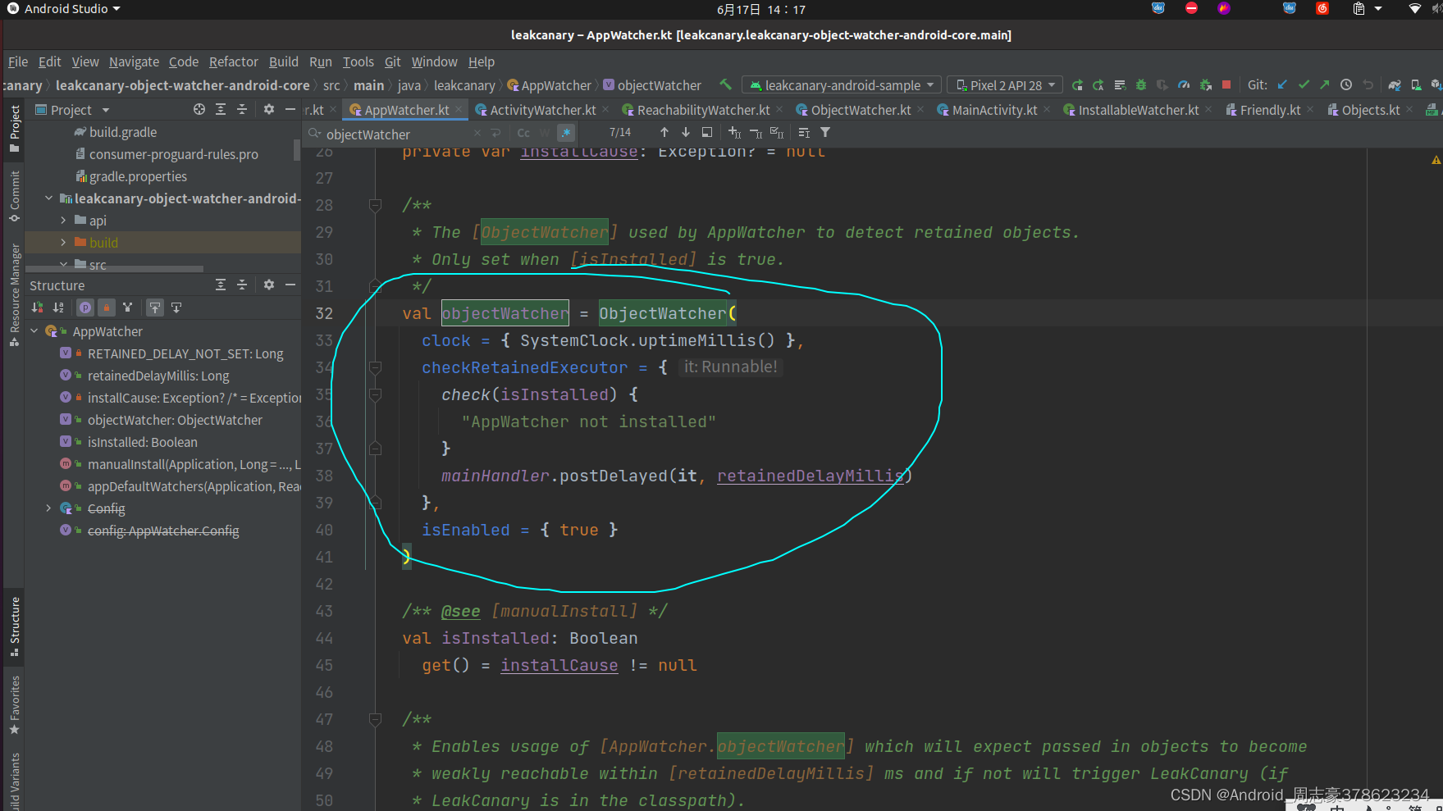Open Structure panel gear settings

coord(269,285)
